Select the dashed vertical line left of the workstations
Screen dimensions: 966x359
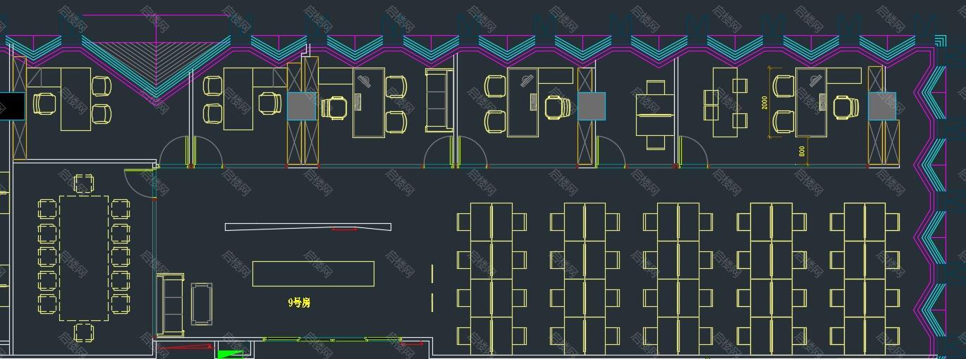(432, 288)
